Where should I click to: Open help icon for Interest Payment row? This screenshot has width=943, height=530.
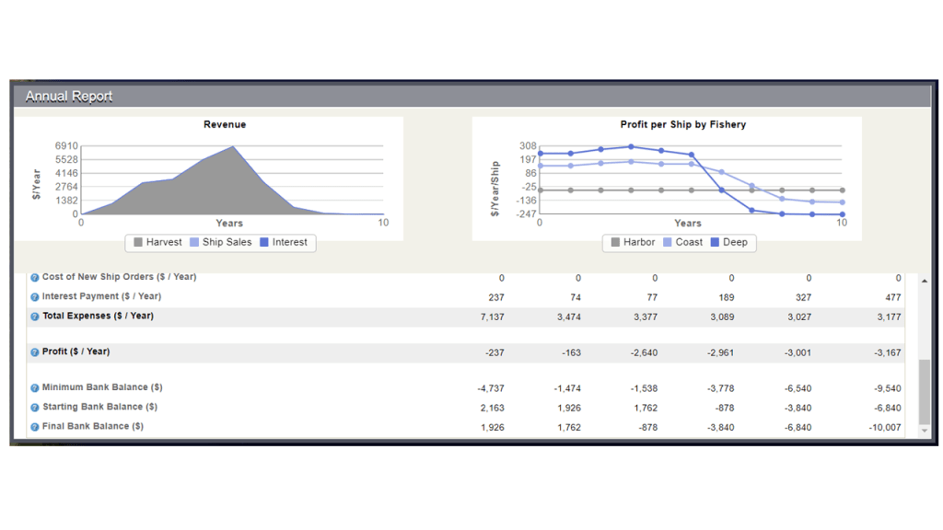pos(35,297)
